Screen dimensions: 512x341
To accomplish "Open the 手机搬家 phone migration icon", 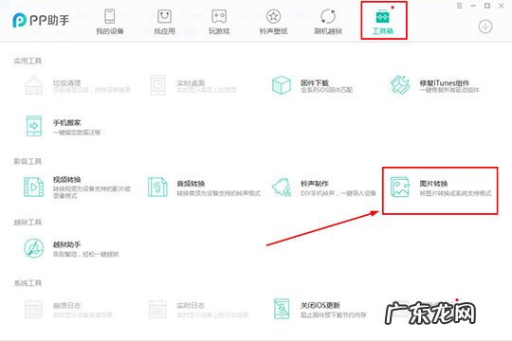I will 34,126.
